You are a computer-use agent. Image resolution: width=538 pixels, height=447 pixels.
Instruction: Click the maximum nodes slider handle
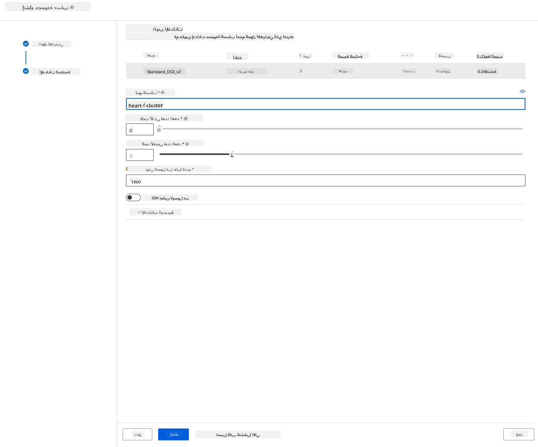pos(232,154)
